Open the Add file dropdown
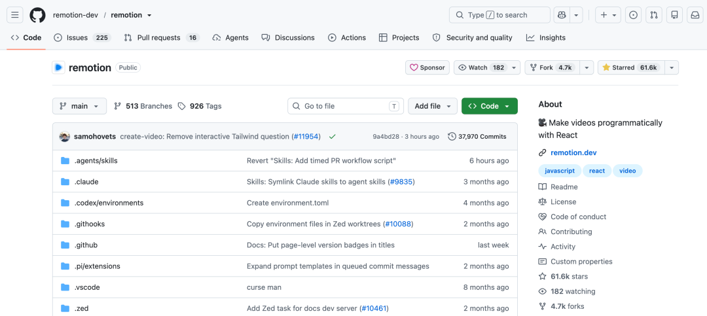 click(433, 106)
